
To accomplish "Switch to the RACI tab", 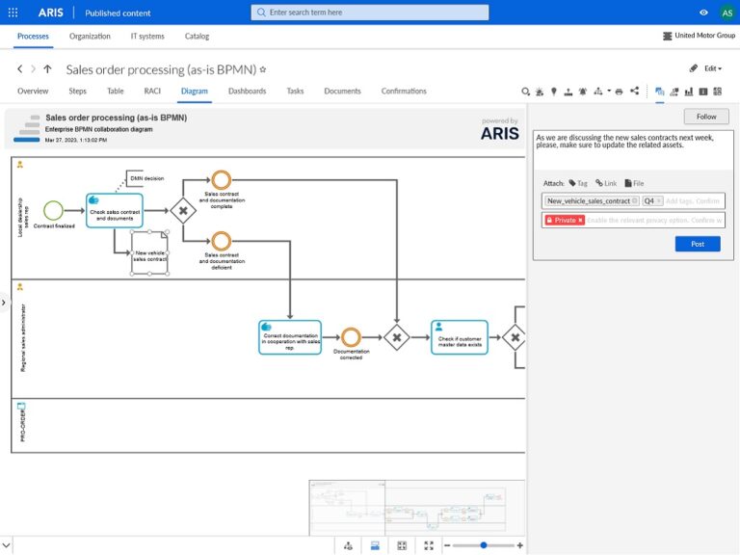I will (x=152, y=92).
